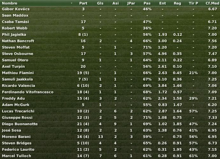Sort by the Part column header
220x159 pixels.
83,3
